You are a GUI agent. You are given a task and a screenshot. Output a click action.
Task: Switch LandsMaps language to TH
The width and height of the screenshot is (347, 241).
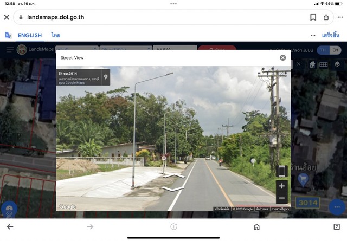(x=323, y=50)
